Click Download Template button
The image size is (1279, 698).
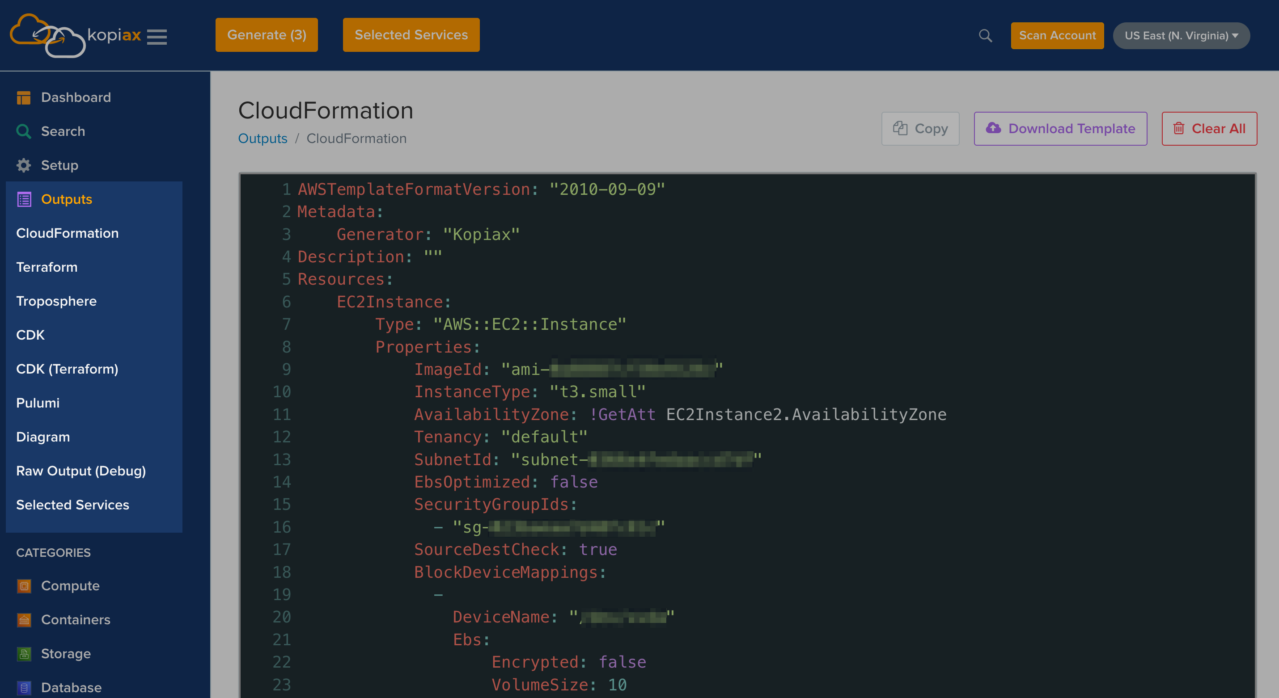tap(1060, 129)
